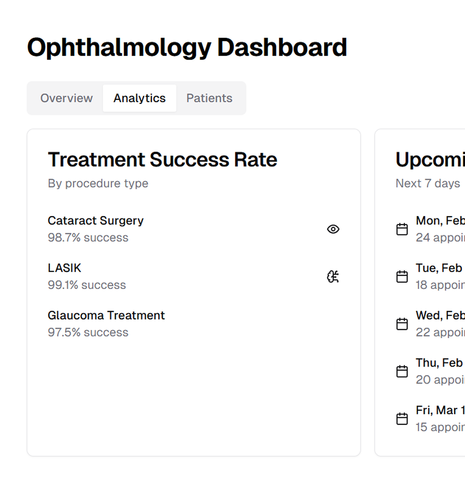Select the Thu, Feb appointment date

point(439,363)
